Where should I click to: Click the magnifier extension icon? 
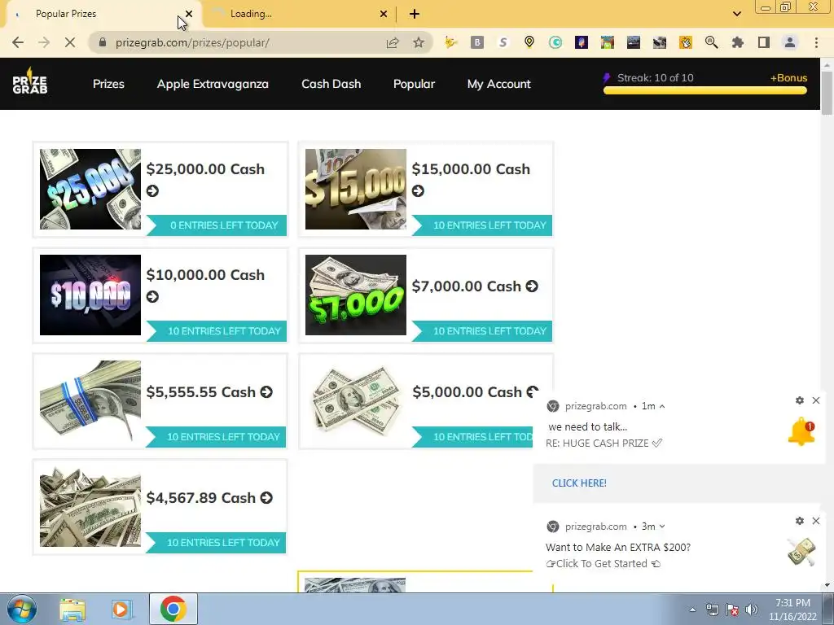(x=711, y=42)
